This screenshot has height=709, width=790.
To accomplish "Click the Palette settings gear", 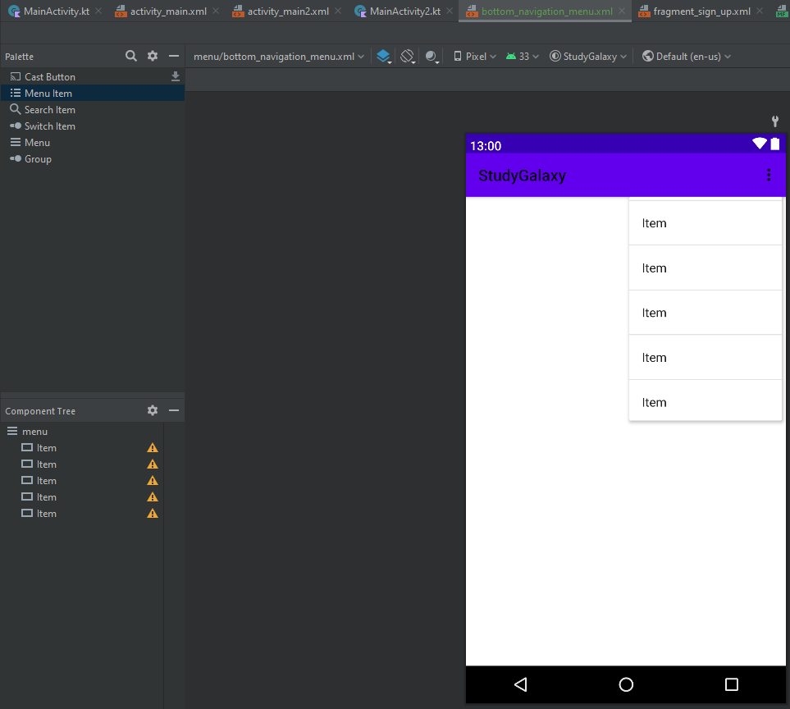I will 152,56.
